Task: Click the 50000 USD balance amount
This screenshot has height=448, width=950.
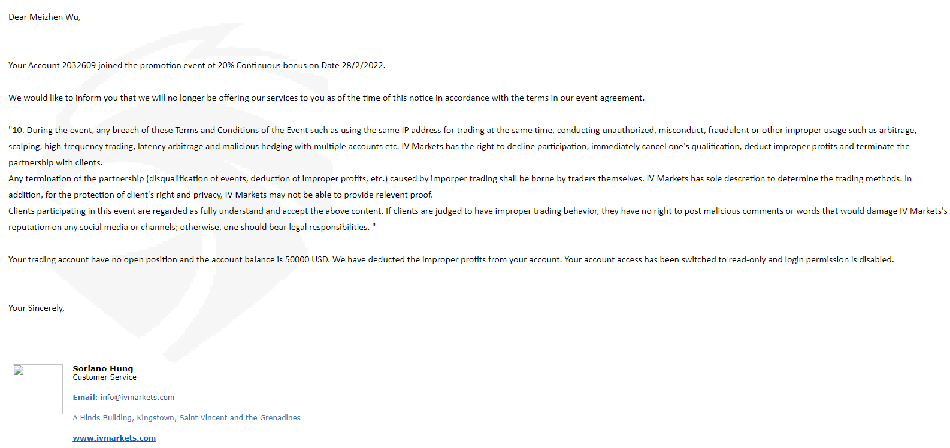Action: pyautogui.click(x=306, y=260)
